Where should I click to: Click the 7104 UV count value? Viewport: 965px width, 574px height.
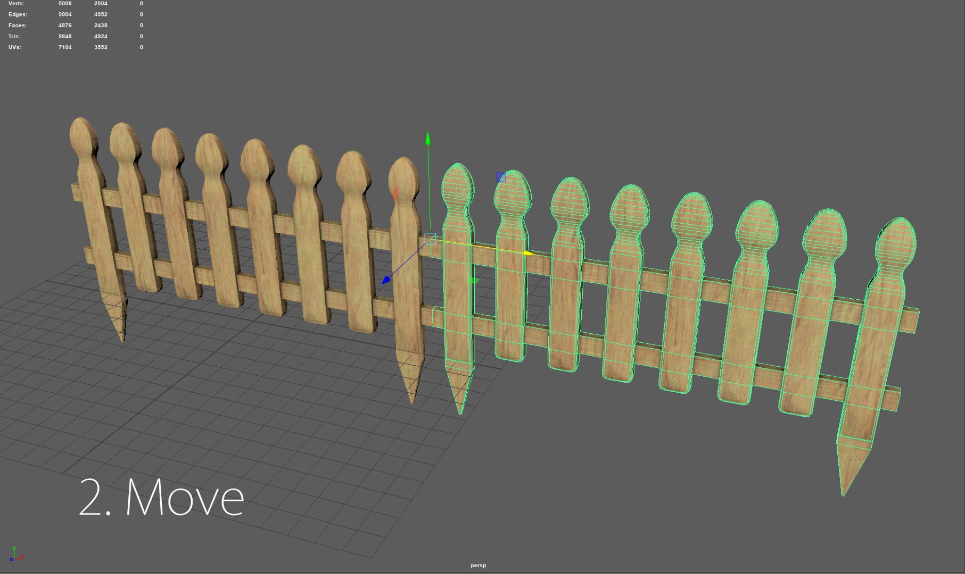point(65,47)
